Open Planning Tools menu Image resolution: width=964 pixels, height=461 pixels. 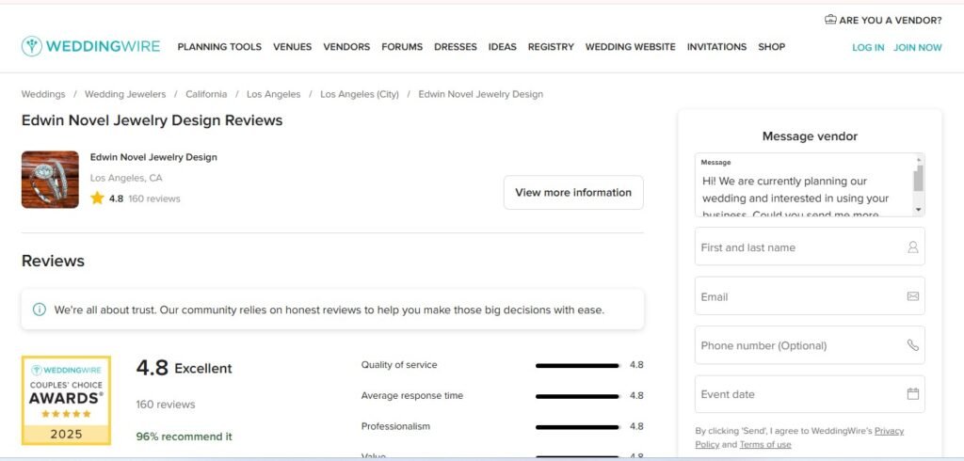point(219,47)
